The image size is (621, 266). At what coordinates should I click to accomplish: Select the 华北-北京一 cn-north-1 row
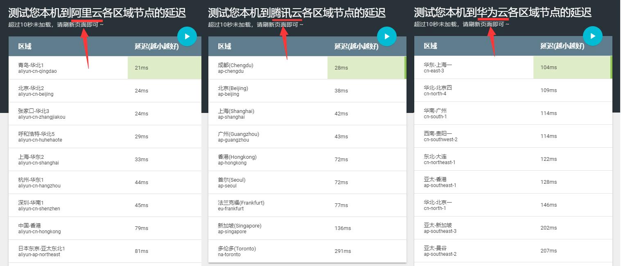pos(513,205)
